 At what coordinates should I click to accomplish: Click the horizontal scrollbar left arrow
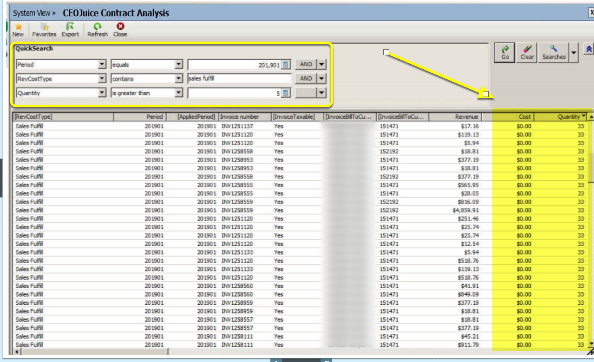(x=17, y=352)
